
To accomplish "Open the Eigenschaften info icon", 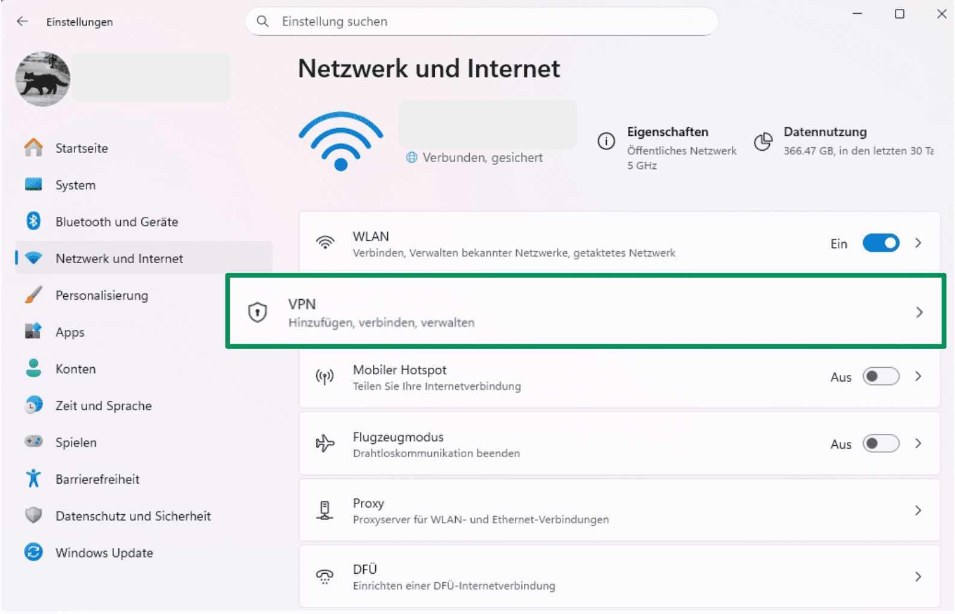I will [606, 142].
